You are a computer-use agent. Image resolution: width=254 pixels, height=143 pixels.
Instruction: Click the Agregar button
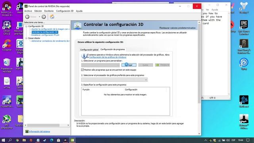click(x=129, y=65)
